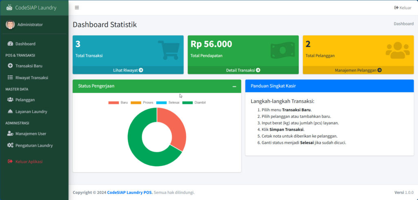Open Riwayat Transaksi in the sidebar
Screen dimensions: 418x200
(x=31, y=77)
